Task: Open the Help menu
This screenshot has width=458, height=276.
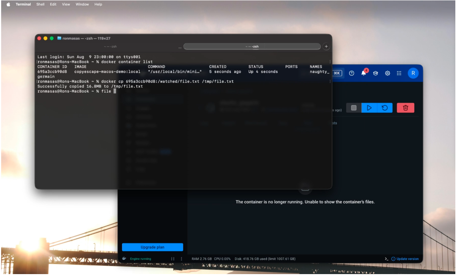Action: [x=98, y=4]
